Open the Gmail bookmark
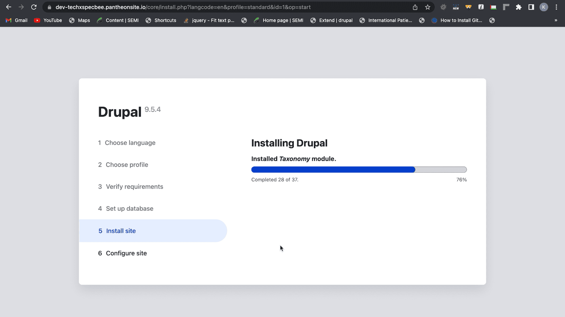Image resolution: width=565 pixels, height=317 pixels. coord(17,20)
